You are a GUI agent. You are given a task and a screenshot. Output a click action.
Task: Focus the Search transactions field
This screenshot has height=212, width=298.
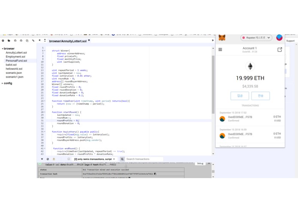[x=144, y=159]
